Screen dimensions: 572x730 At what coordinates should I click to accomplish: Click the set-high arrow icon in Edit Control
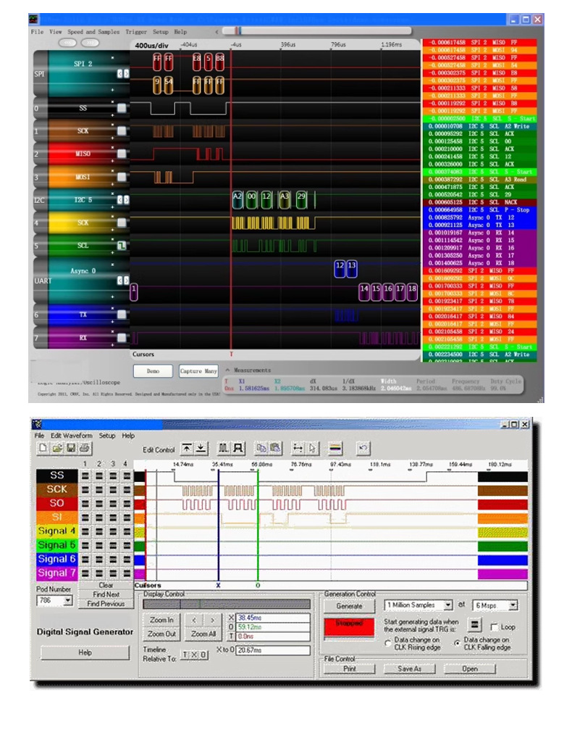click(187, 448)
